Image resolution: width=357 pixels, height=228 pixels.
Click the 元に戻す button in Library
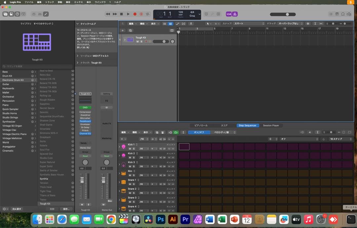(x=17, y=209)
